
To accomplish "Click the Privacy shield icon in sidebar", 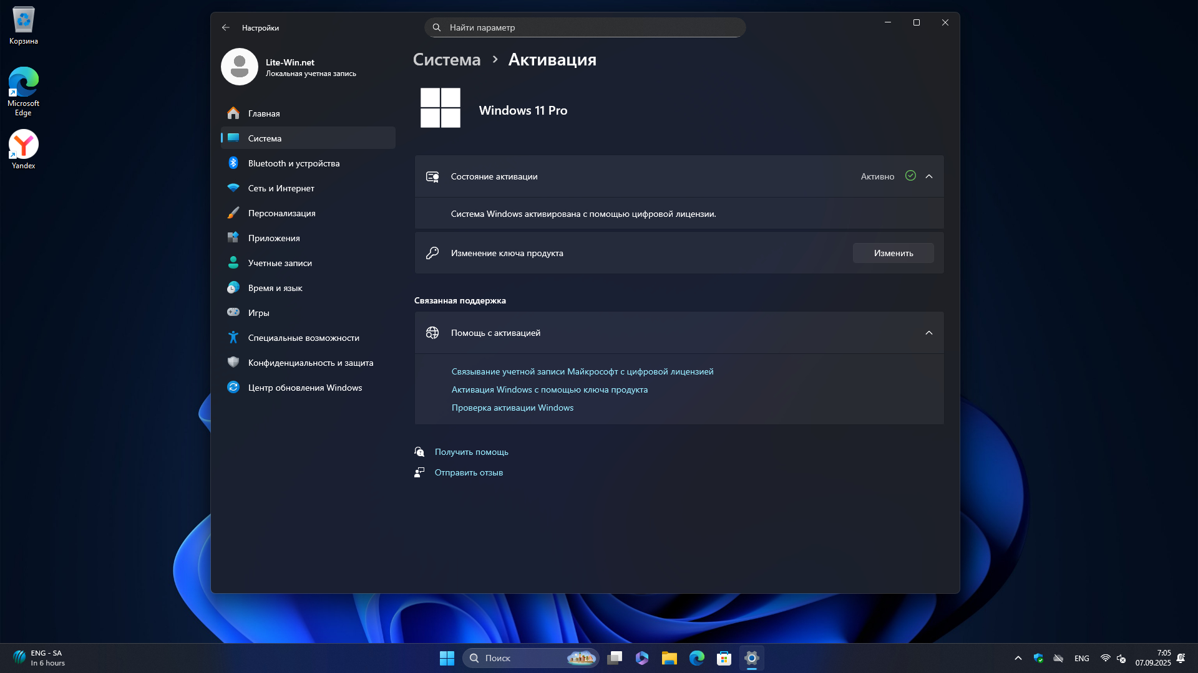I will (233, 362).
